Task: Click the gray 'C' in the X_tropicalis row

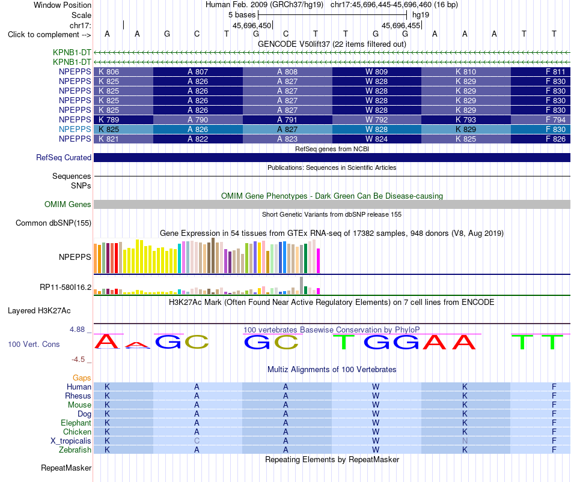Action: tap(197, 441)
